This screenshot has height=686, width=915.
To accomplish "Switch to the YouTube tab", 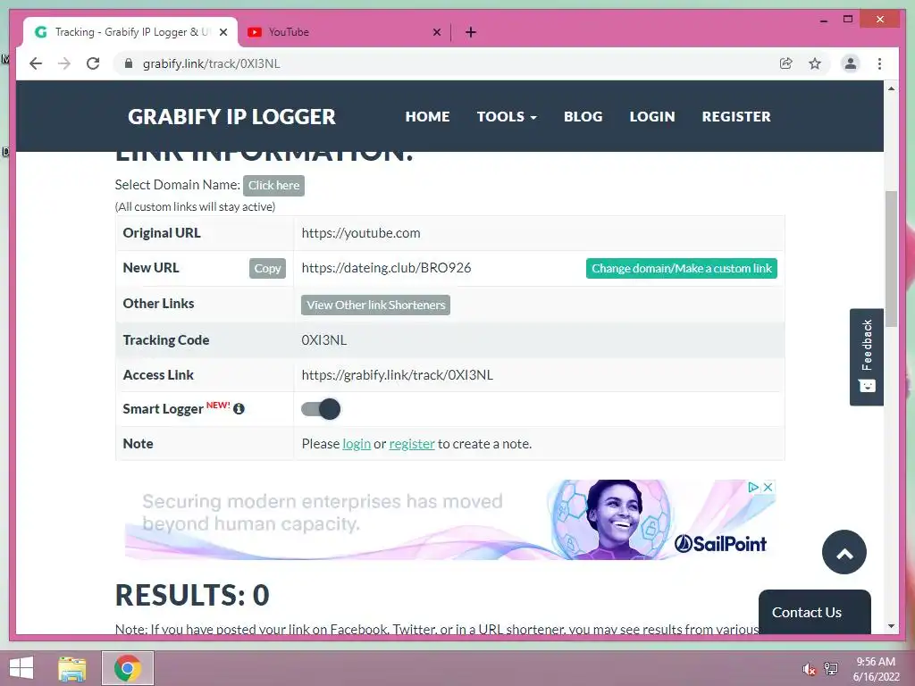I will (344, 32).
